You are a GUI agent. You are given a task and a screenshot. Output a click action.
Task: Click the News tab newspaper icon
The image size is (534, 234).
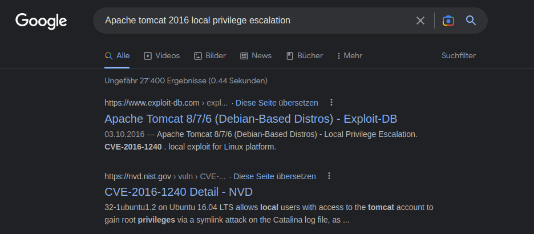[244, 56]
